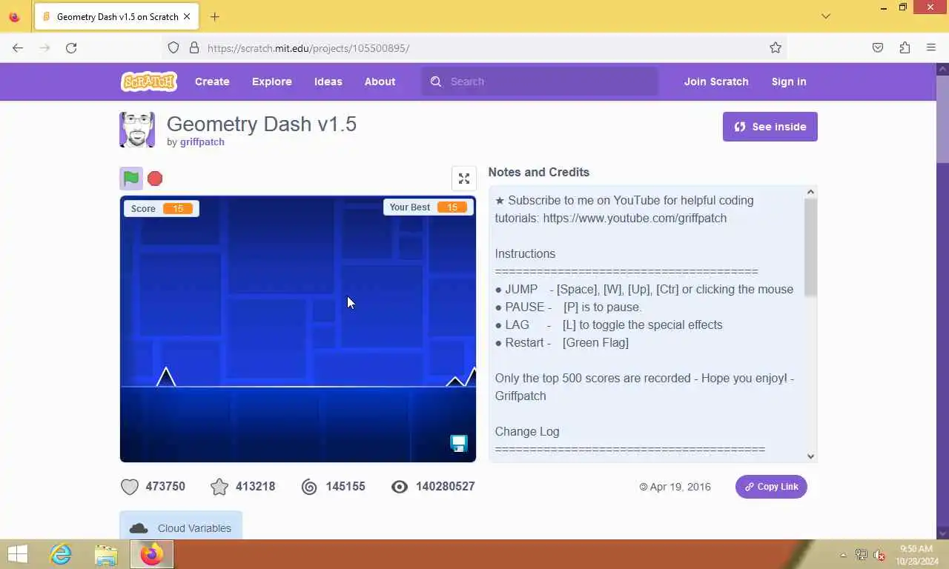Click the Geometry Dash v1.5 project title
This screenshot has height=569, width=949.
[x=262, y=124]
